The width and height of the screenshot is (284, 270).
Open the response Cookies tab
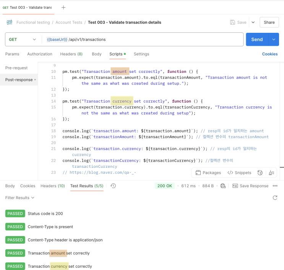pyautogui.click(x=28, y=186)
